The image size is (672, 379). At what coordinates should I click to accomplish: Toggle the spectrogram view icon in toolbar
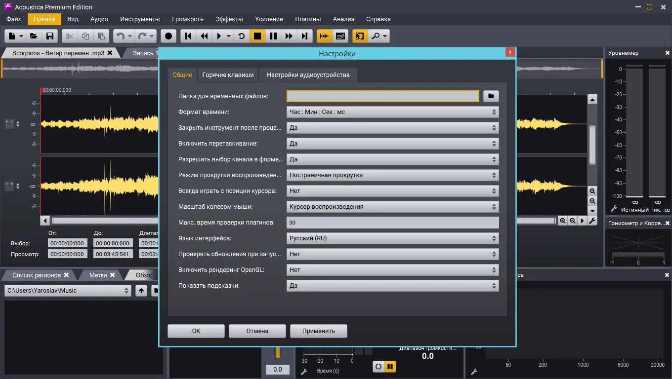[x=340, y=36]
